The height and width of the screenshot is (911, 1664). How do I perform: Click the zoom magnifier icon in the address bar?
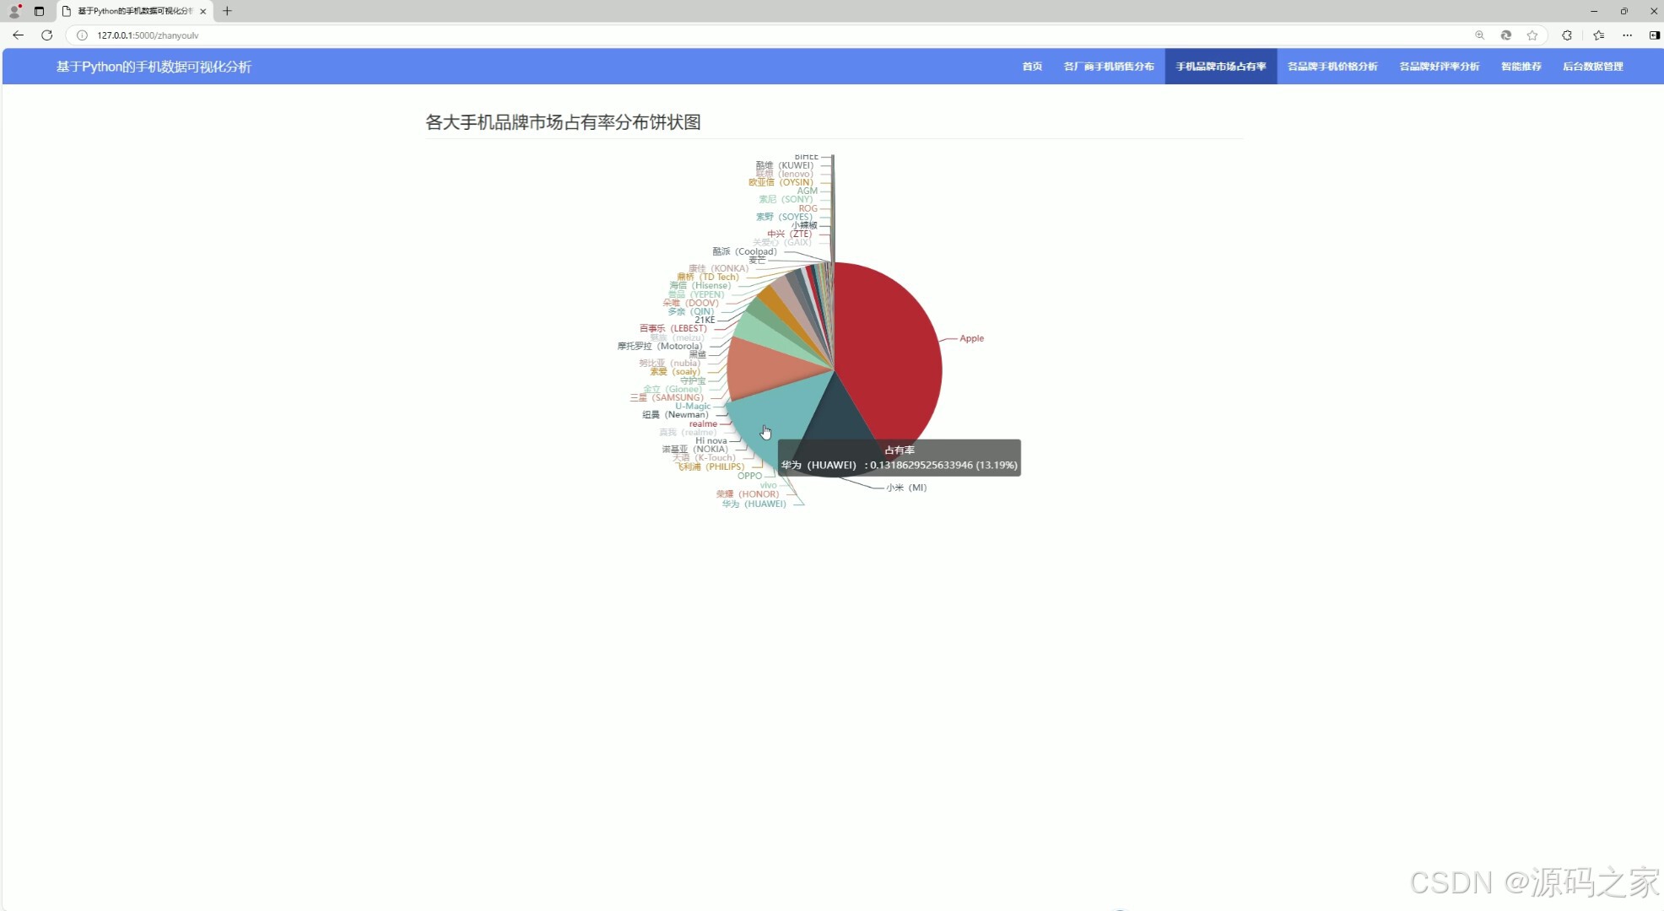tap(1479, 35)
